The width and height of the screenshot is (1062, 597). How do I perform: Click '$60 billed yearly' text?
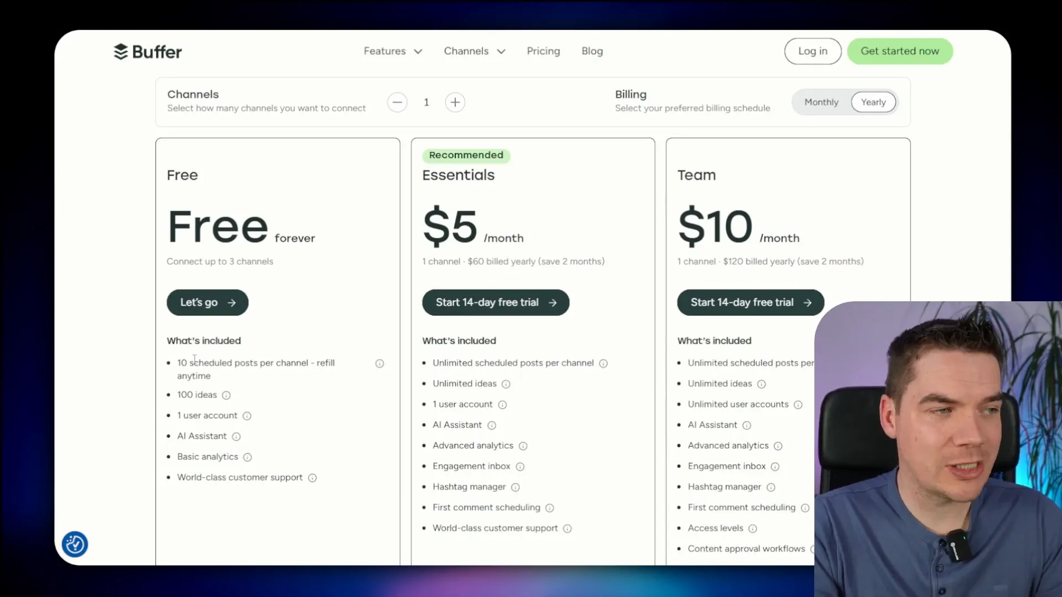(x=501, y=261)
